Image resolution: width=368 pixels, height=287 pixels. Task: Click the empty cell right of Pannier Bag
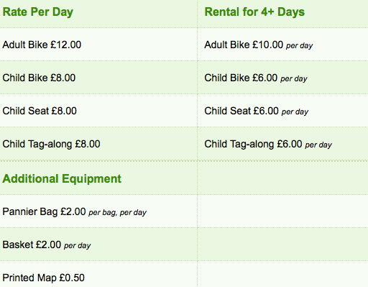tap(282, 211)
